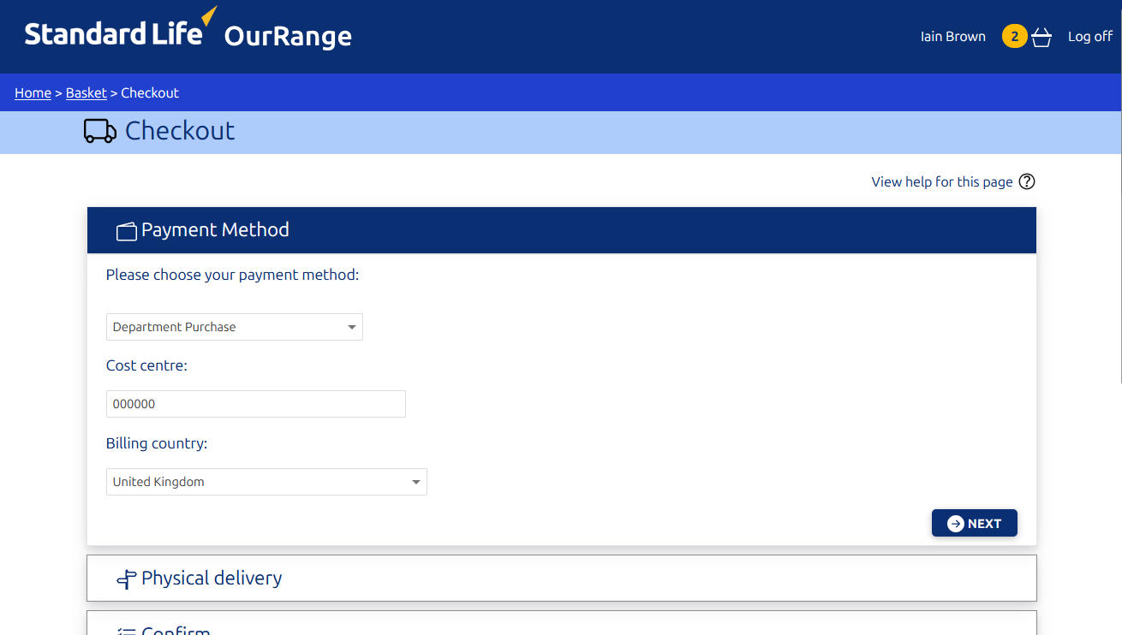Image resolution: width=1122 pixels, height=635 pixels.
Task: Click the signpost icon beside Physical delivery
Action: [x=127, y=579]
